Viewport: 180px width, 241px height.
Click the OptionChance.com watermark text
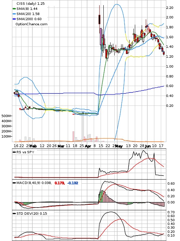pos(31,24)
